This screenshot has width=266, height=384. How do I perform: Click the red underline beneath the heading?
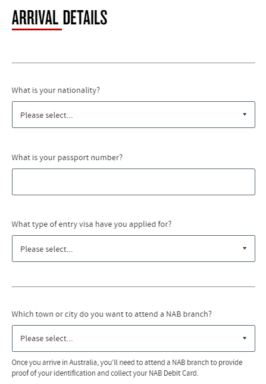pos(37,29)
